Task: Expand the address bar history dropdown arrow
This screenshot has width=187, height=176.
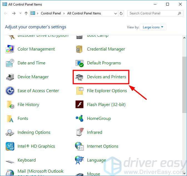Action: [x=116, y=13]
